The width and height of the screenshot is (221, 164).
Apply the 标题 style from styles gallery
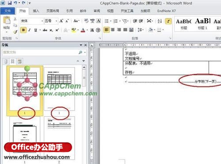[184, 24]
